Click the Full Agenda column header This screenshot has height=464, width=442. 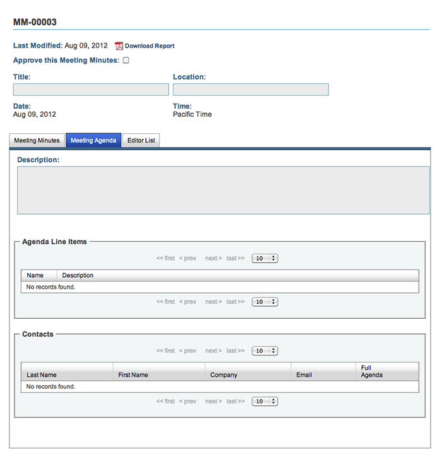point(387,372)
